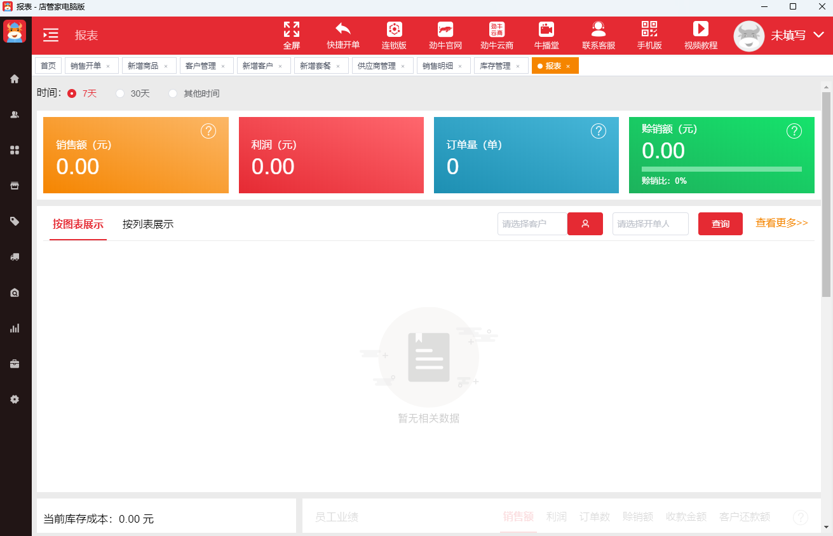Select the 30天 time radio button

click(120, 93)
